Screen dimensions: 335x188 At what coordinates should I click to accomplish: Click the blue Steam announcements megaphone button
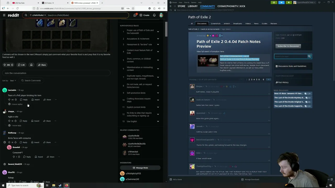pyautogui.click(x=281, y=2)
